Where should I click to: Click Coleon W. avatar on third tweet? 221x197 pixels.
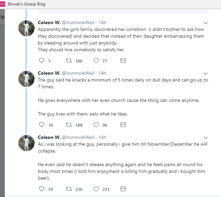pos(26,143)
